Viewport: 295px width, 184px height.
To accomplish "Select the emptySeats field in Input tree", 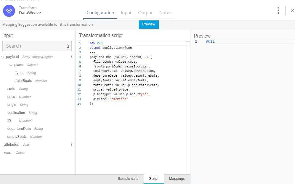I will pyautogui.click(x=17, y=137).
